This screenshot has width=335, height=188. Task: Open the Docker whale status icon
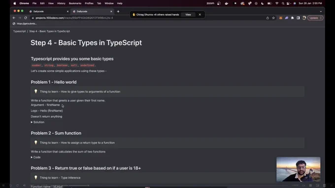coord(227,3)
